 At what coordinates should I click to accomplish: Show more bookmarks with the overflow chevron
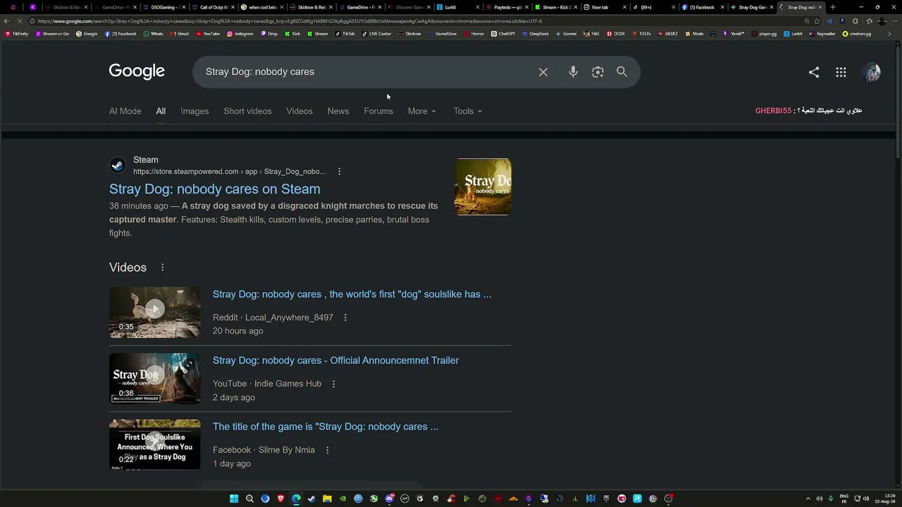point(889,34)
